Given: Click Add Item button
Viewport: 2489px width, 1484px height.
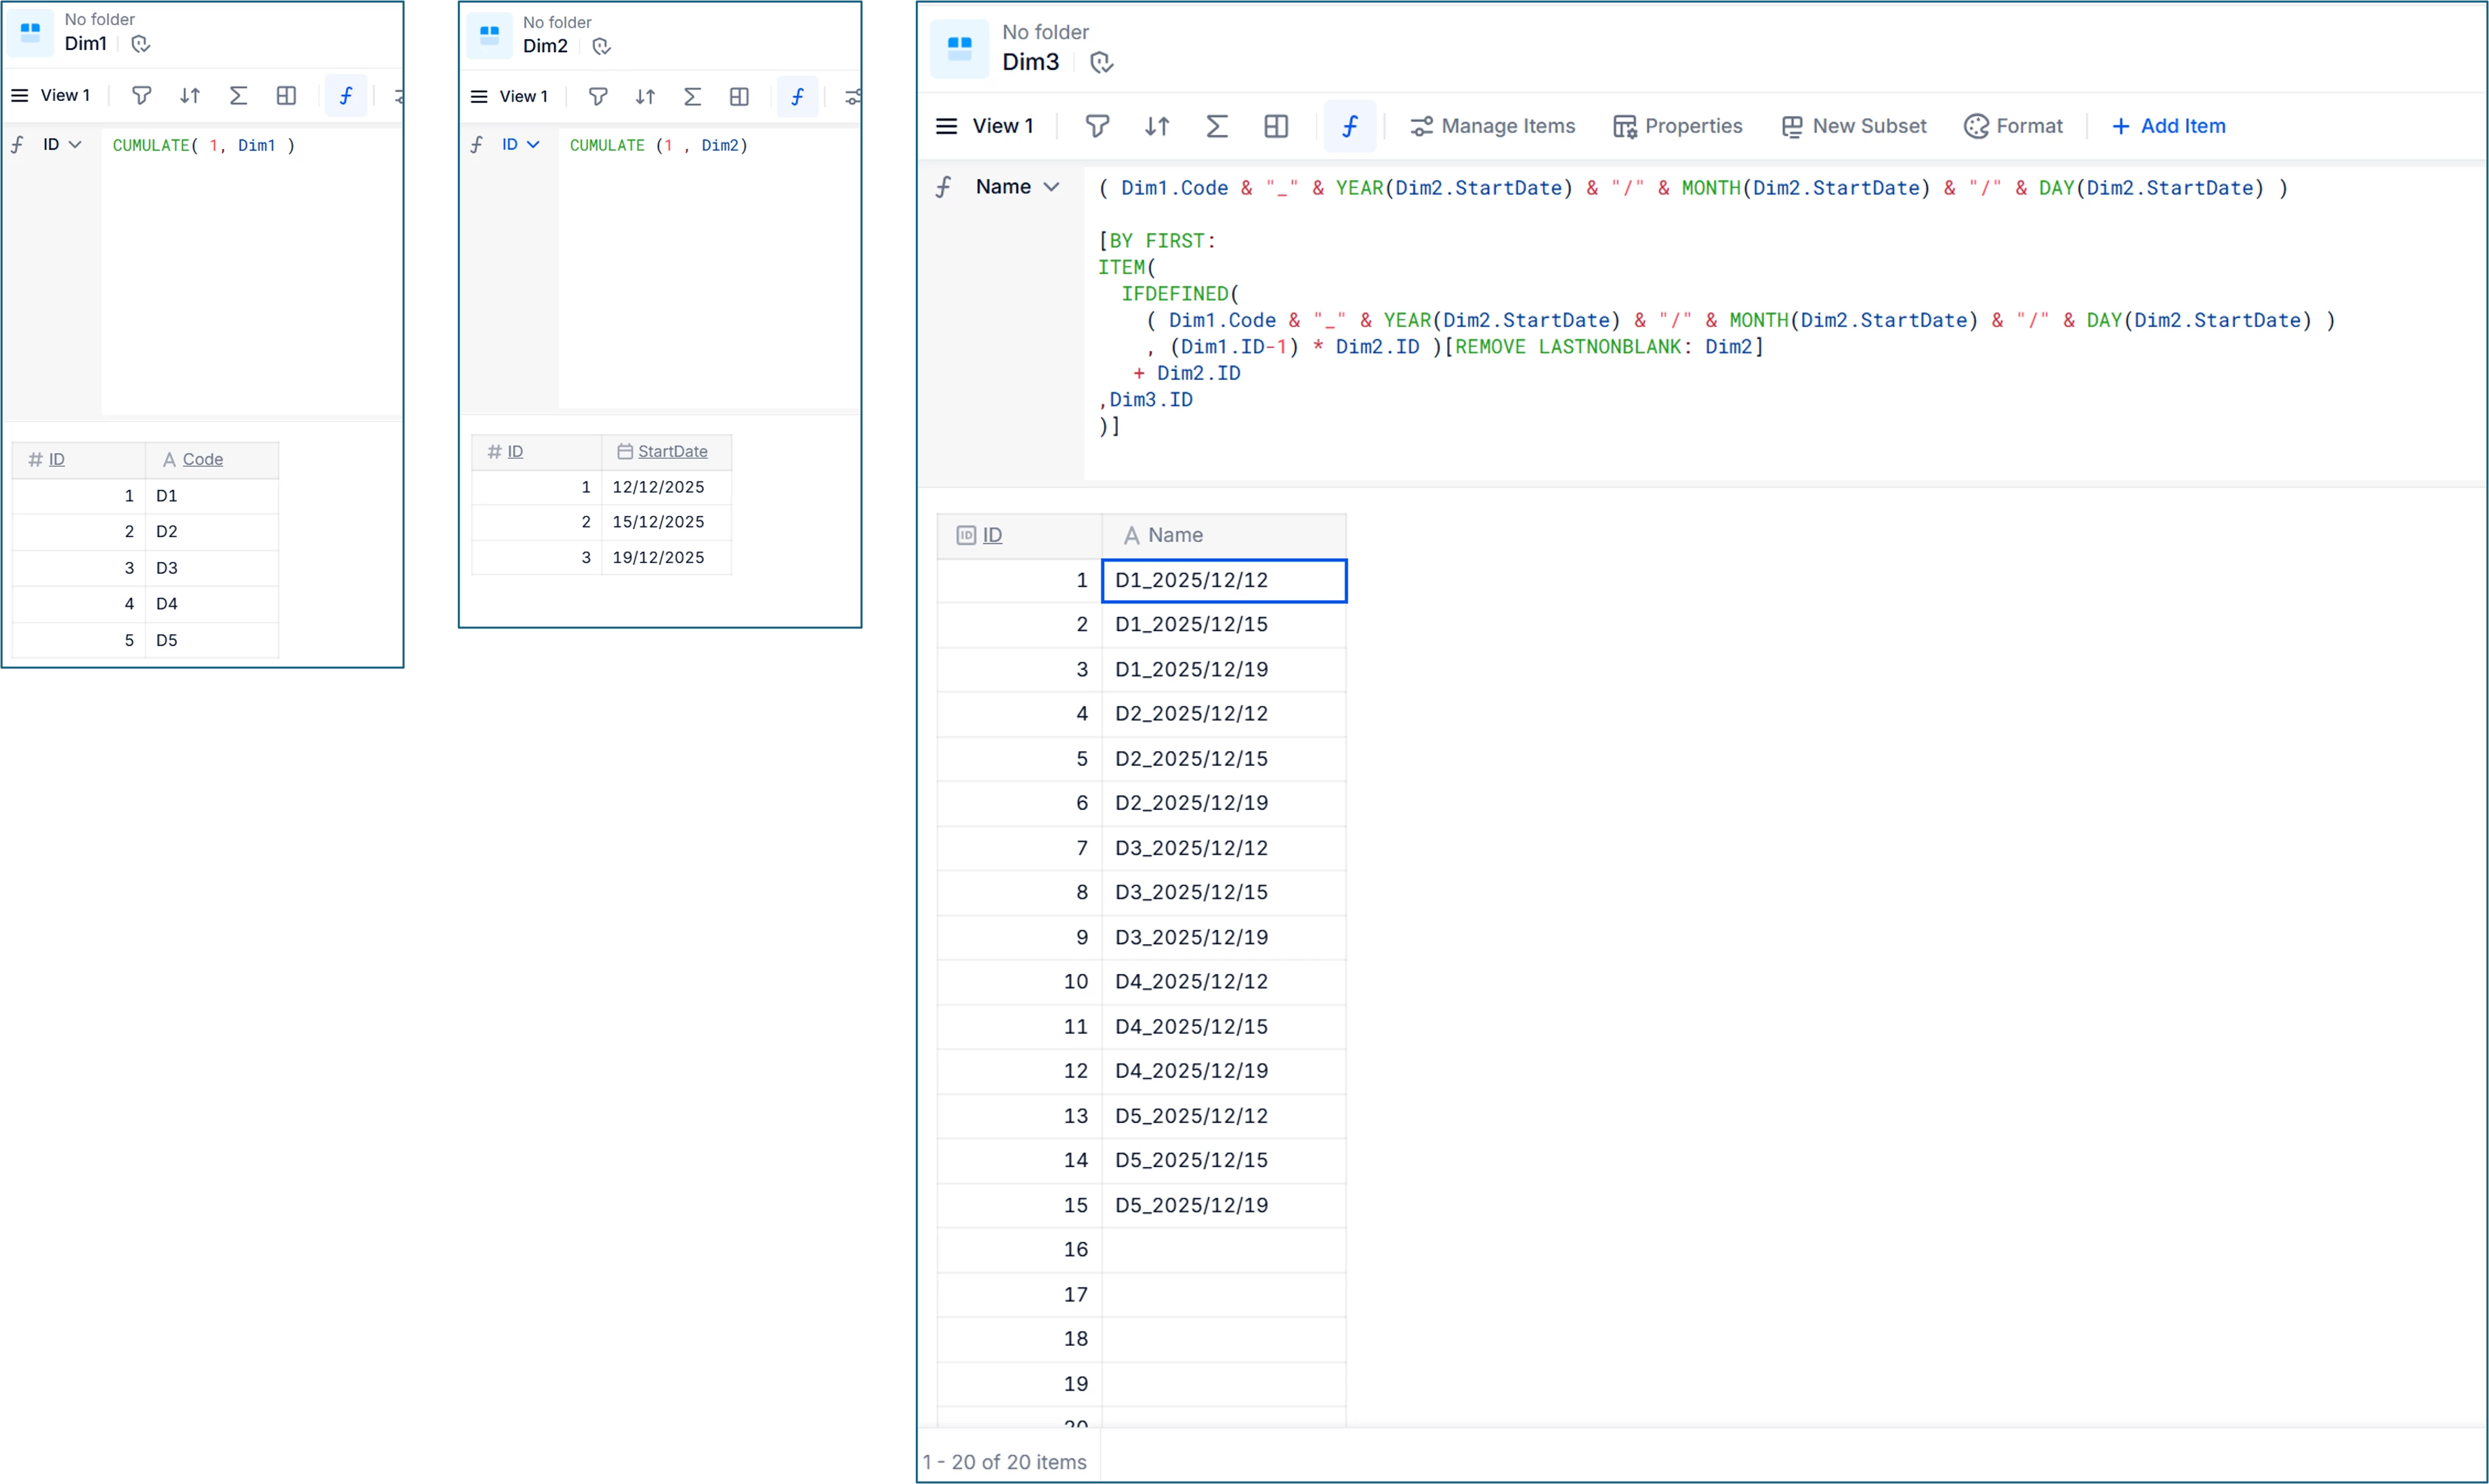Looking at the screenshot, I should pyautogui.click(x=2168, y=126).
